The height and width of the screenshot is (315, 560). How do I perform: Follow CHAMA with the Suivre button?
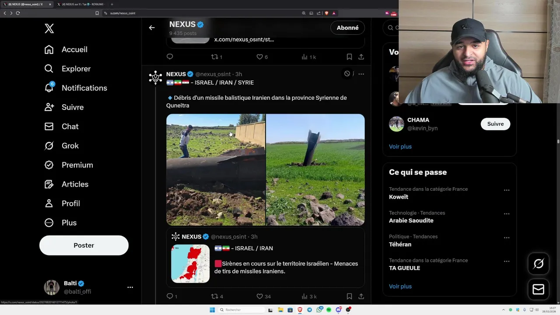[x=495, y=124]
